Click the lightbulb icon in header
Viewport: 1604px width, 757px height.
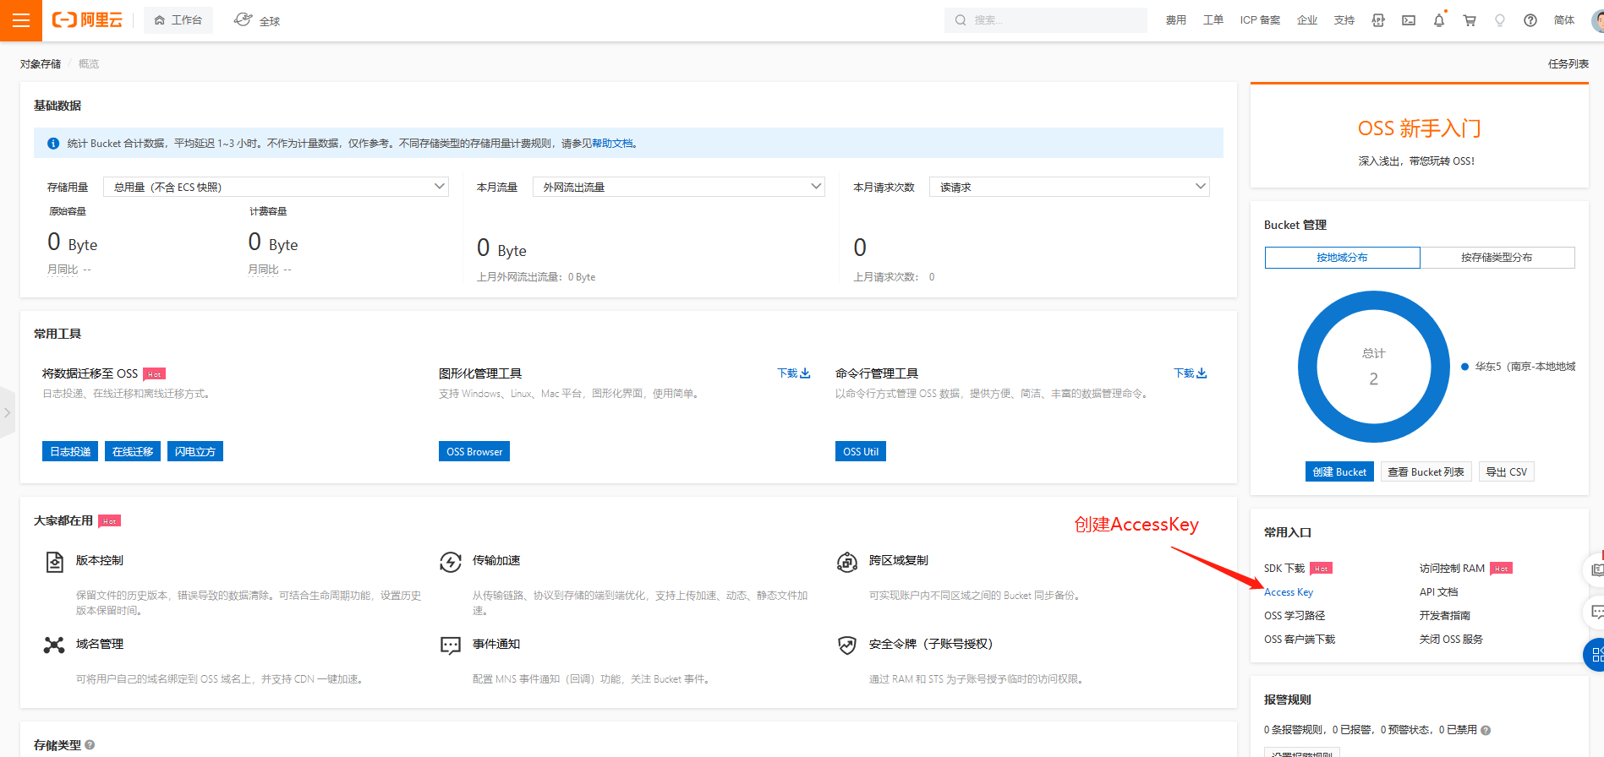click(x=1500, y=20)
